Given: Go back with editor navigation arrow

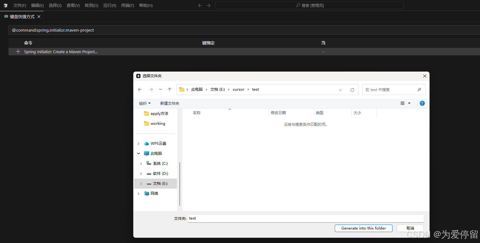Looking at the screenshot, I should pyautogui.click(x=200, y=5).
